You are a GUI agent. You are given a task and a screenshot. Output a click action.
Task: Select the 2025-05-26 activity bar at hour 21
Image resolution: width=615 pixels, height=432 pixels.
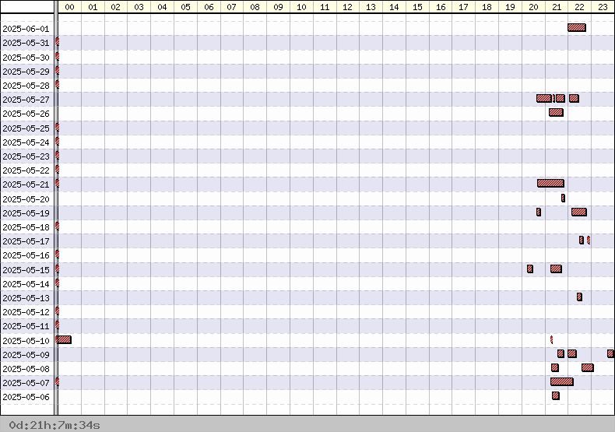coord(556,113)
